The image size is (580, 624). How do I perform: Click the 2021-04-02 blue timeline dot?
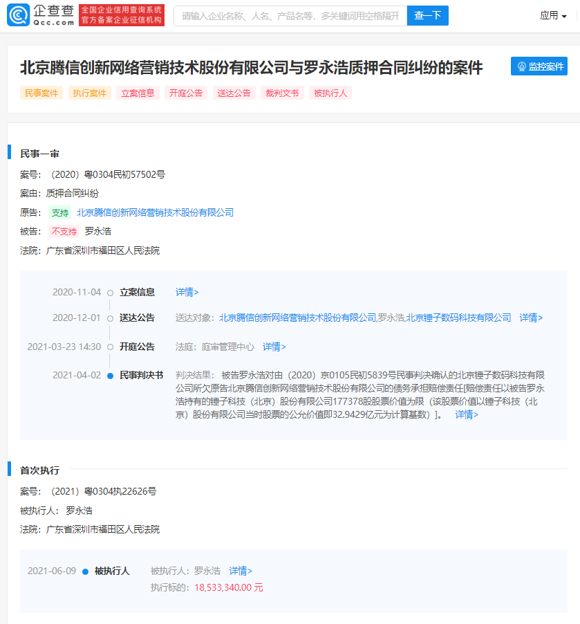(110, 376)
